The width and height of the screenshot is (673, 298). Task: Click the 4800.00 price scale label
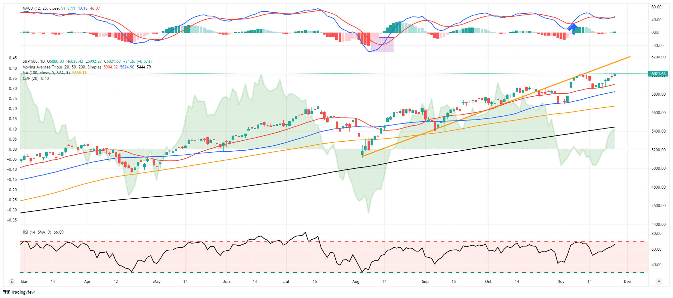[x=659, y=187]
